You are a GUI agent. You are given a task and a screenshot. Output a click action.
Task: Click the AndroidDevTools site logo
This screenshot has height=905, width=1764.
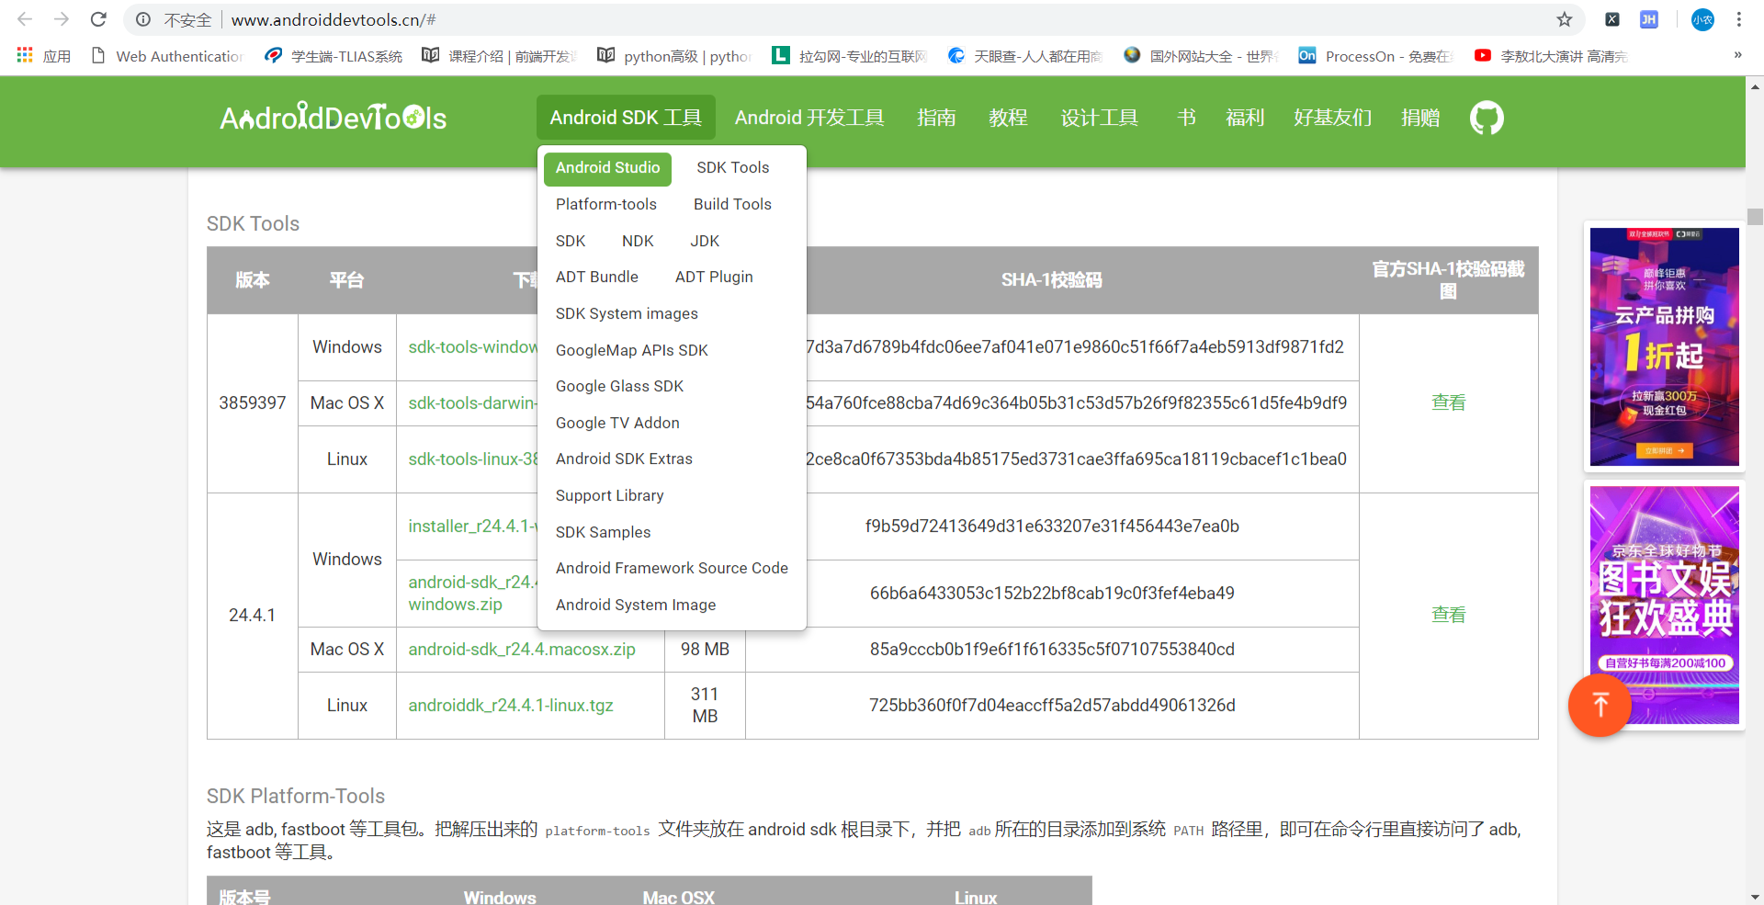point(334,118)
